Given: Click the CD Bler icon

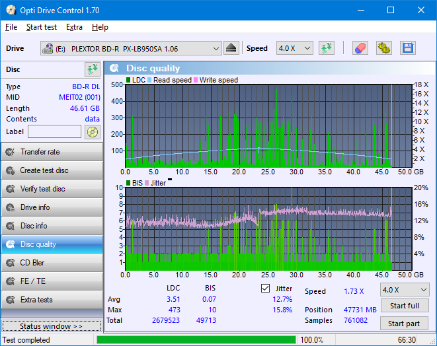Looking at the screenshot, I should pyautogui.click(x=11, y=263).
